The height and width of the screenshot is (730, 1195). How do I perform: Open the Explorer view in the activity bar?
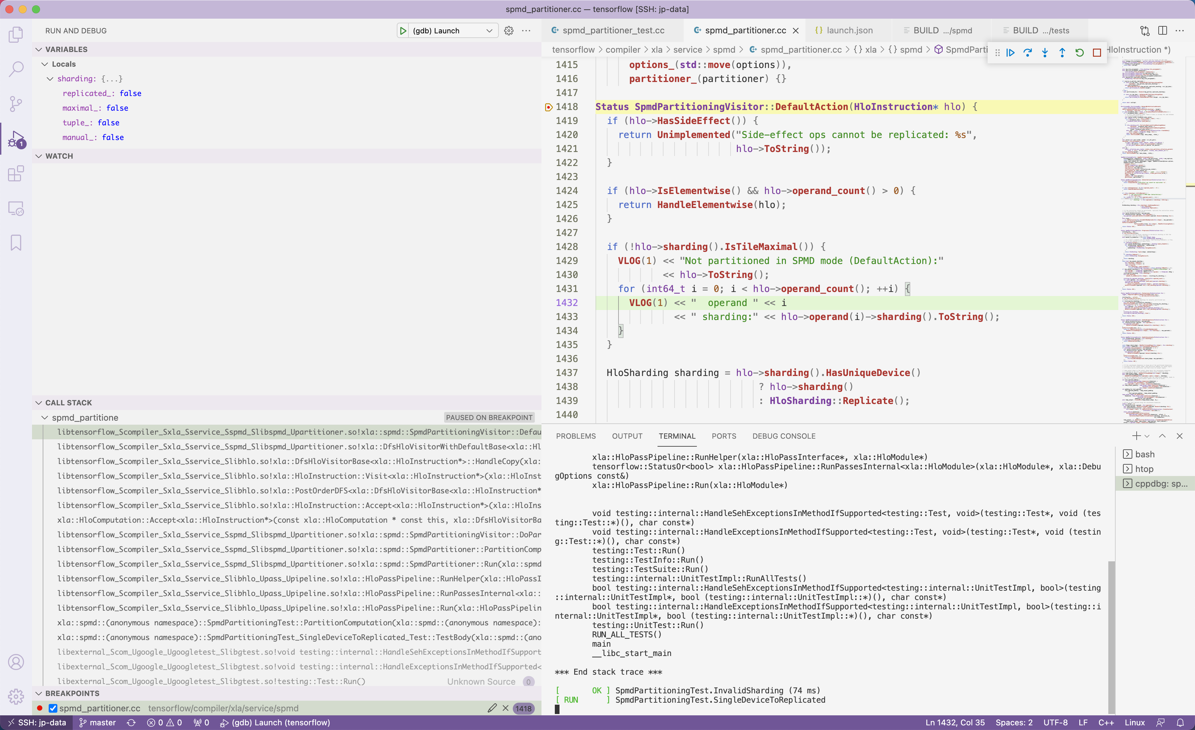point(16,34)
